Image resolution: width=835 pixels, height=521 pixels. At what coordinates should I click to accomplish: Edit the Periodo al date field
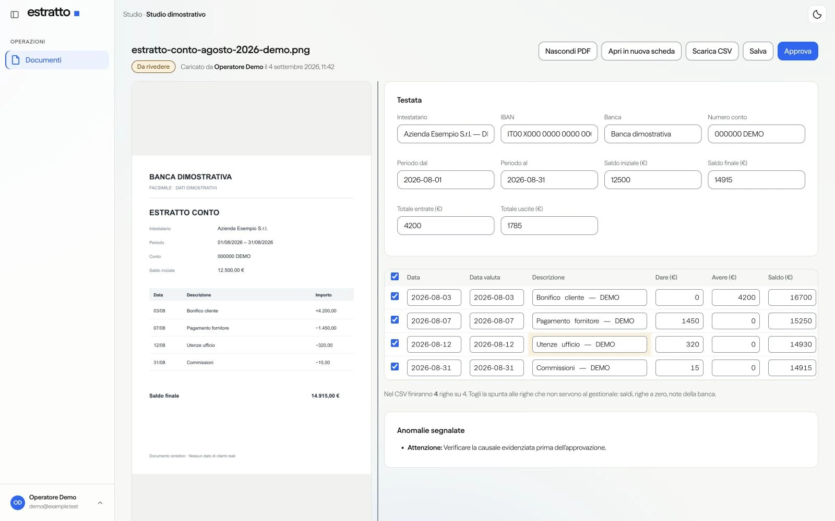pyautogui.click(x=549, y=180)
